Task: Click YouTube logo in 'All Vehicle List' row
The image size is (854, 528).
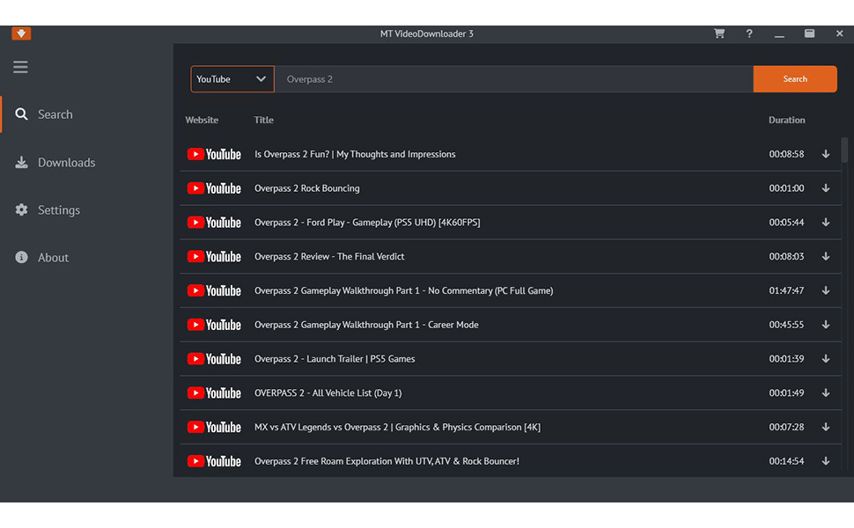Action: [x=214, y=393]
